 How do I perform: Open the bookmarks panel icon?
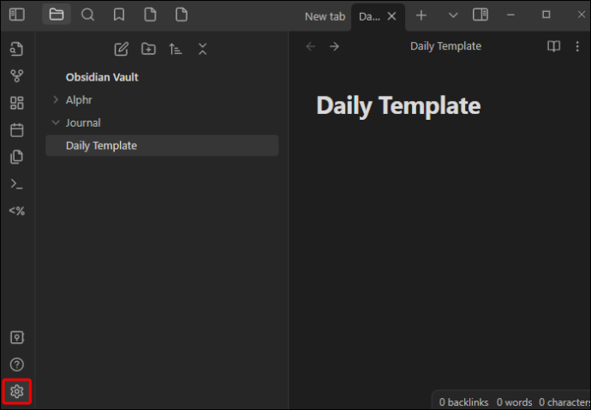(x=119, y=15)
